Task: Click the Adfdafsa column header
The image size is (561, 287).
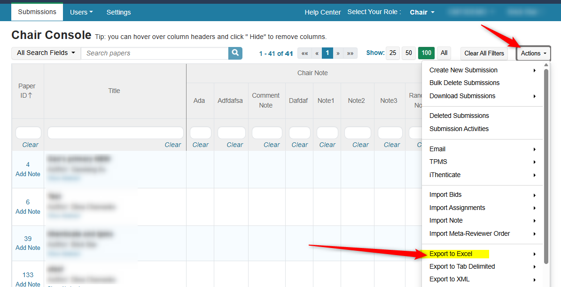Action: click(x=232, y=101)
